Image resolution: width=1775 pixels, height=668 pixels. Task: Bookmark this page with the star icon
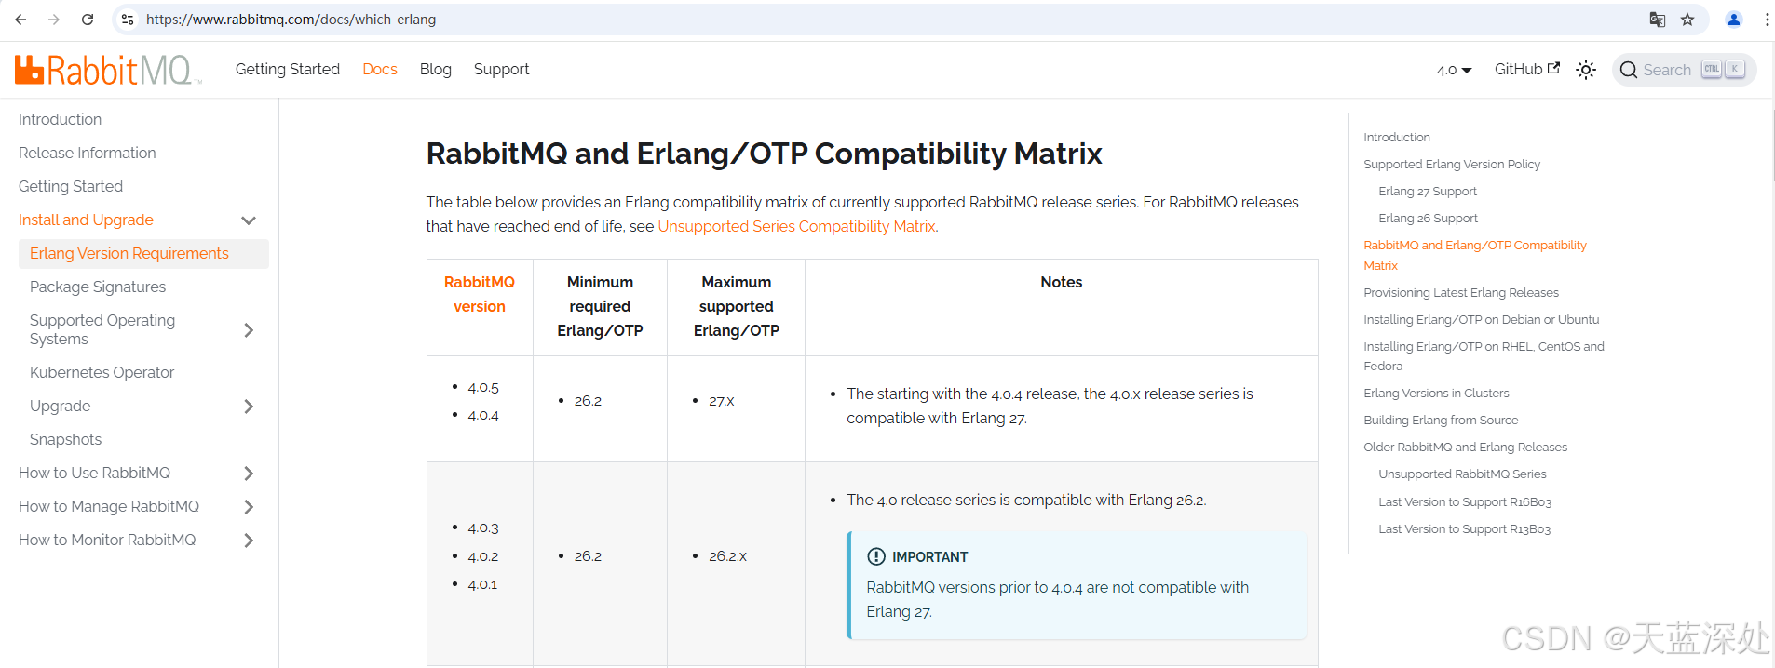tap(1687, 19)
